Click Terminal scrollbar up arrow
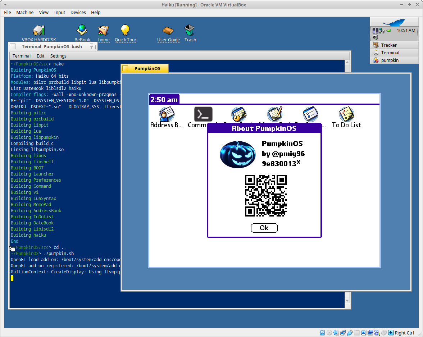 coord(347,63)
